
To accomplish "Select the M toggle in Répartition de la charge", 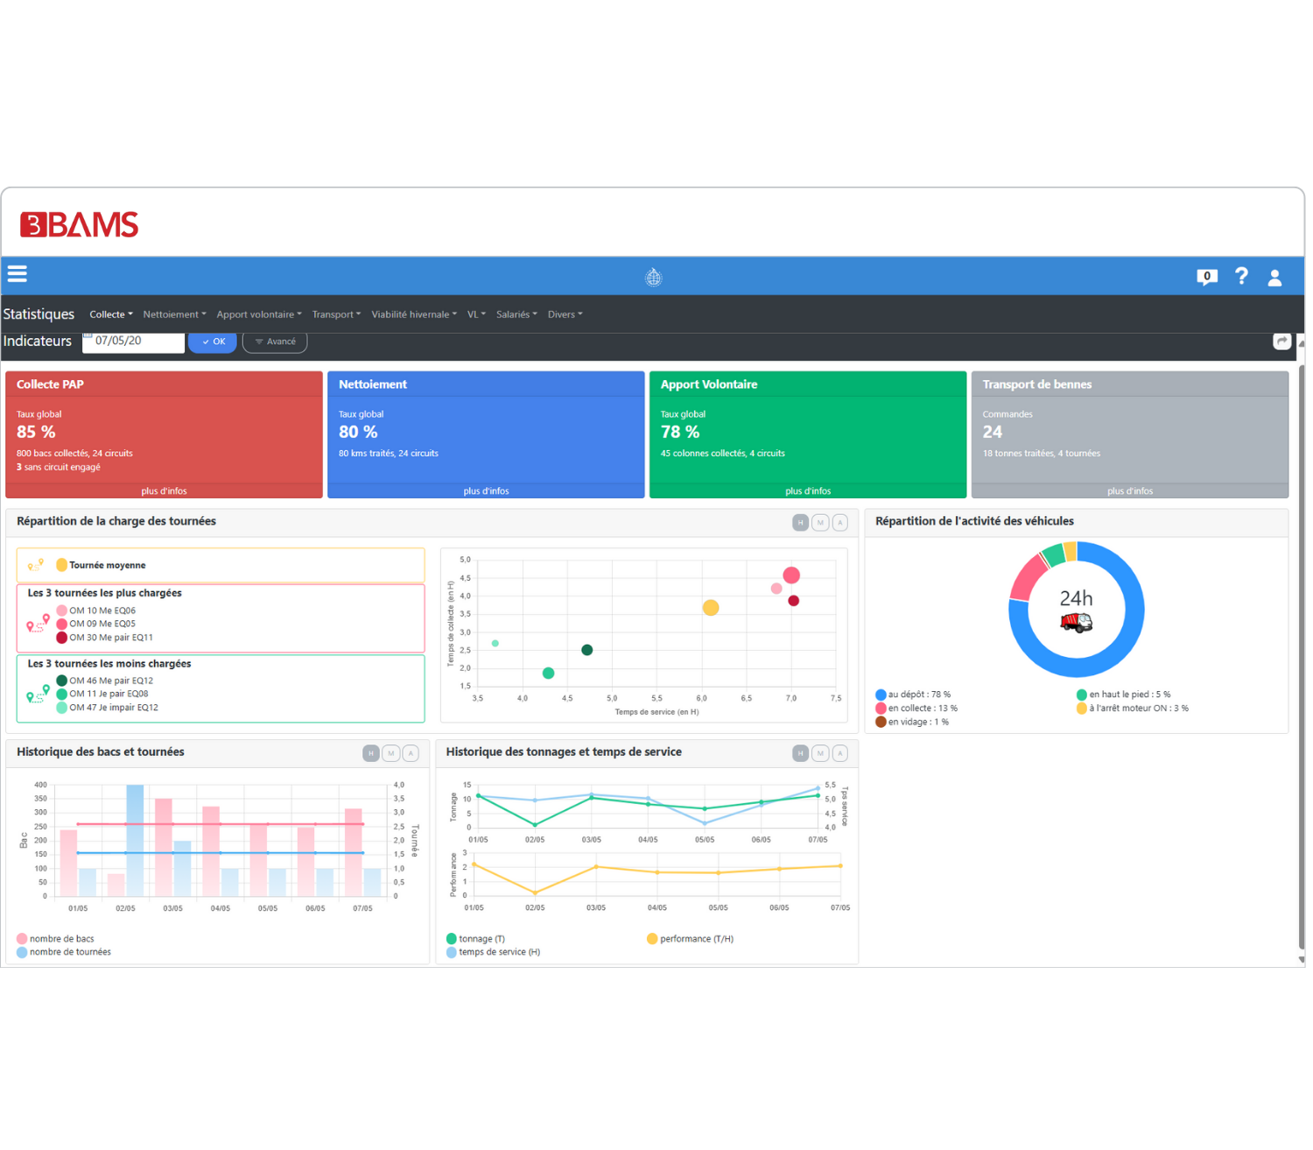I will click(820, 523).
